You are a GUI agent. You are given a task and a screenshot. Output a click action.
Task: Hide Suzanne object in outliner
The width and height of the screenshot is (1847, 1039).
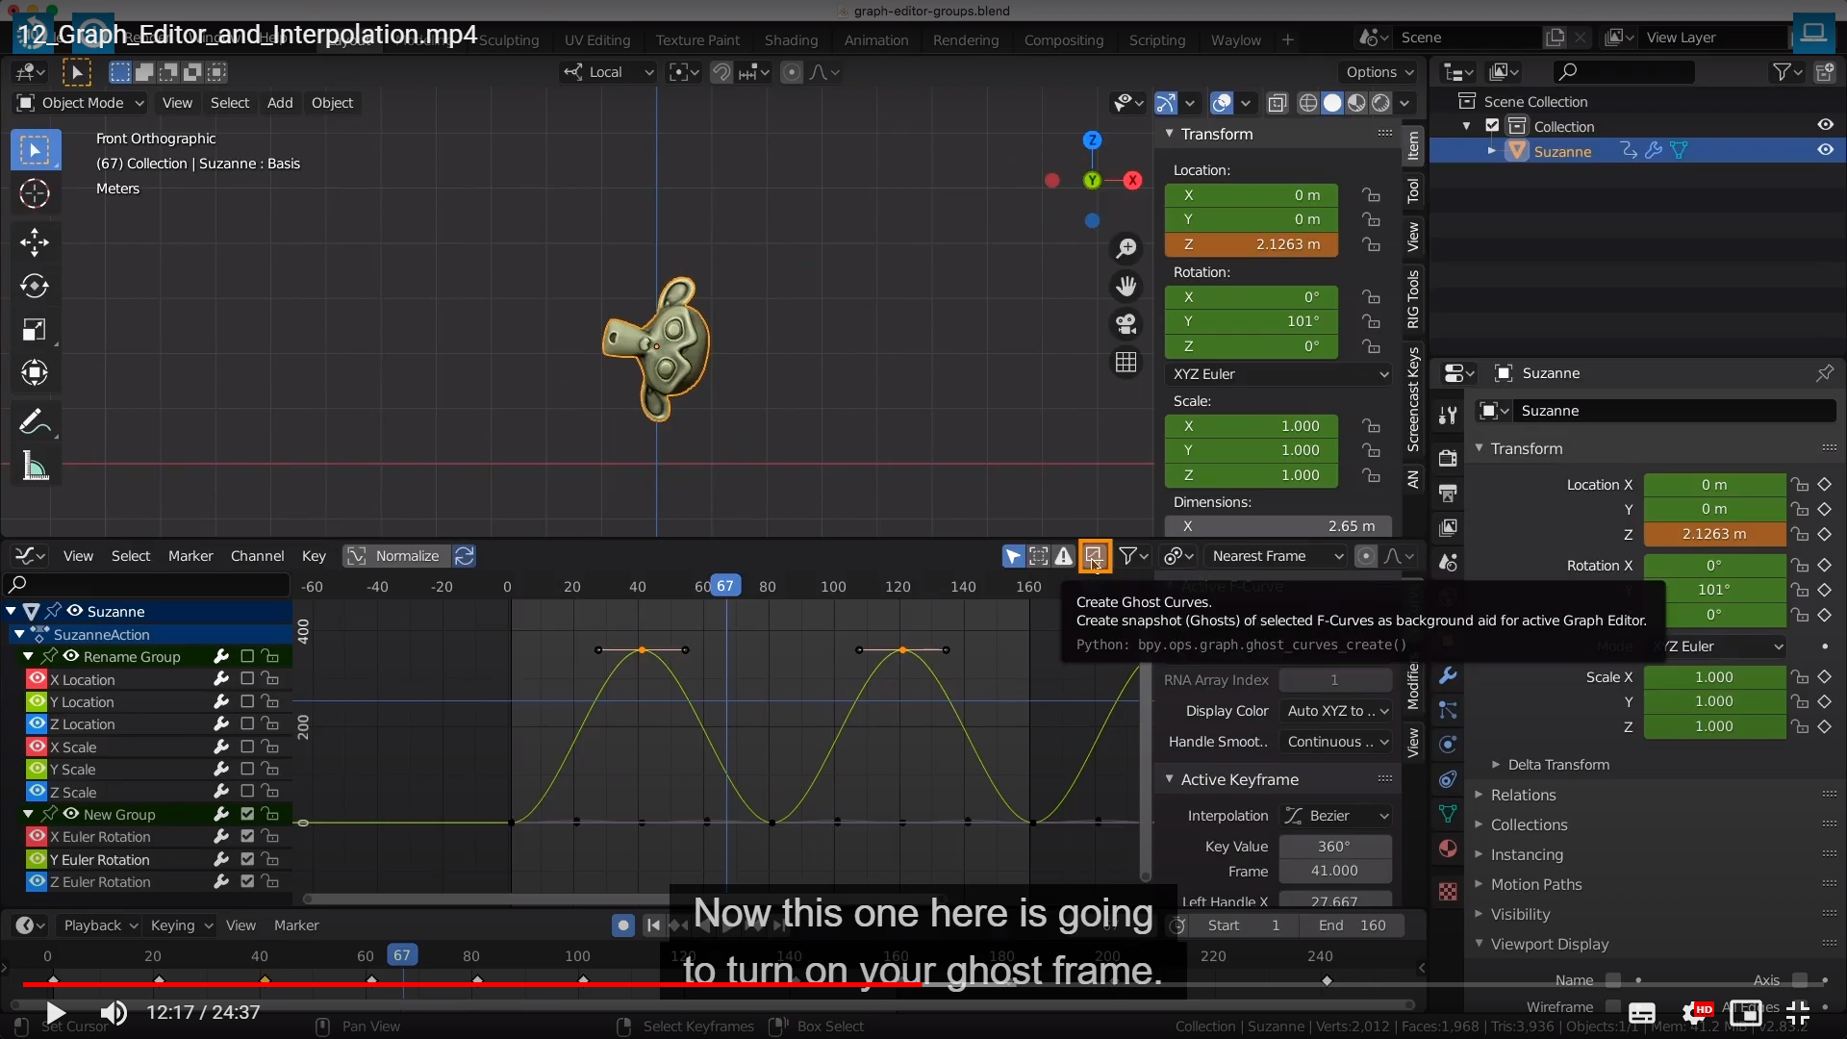pos(1825,150)
